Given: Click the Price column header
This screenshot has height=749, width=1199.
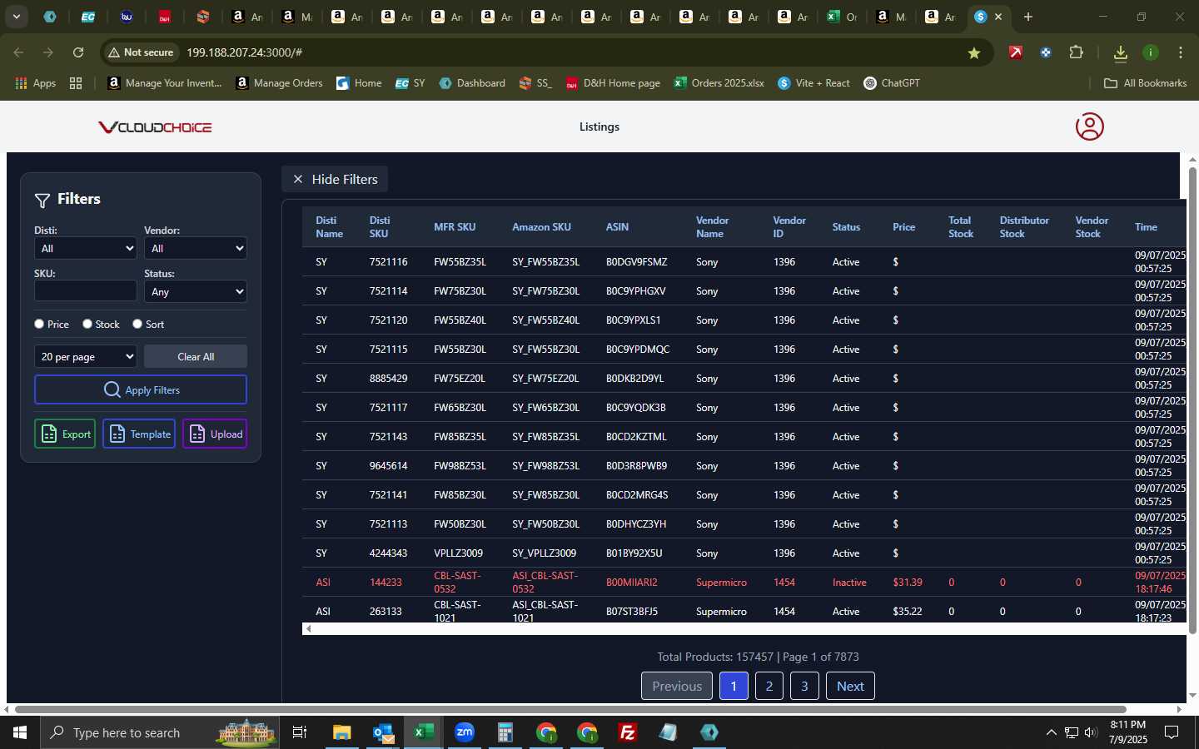Looking at the screenshot, I should 903,227.
